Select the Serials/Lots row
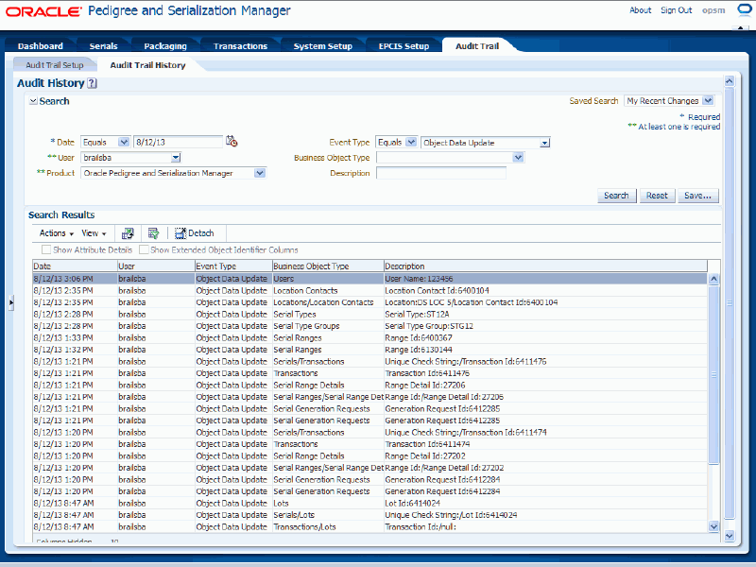 [369, 515]
